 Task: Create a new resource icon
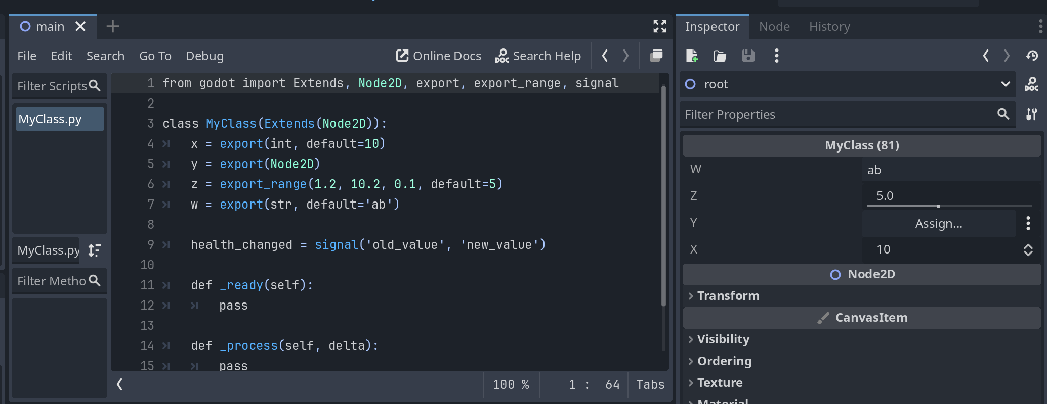coord(692,56)
